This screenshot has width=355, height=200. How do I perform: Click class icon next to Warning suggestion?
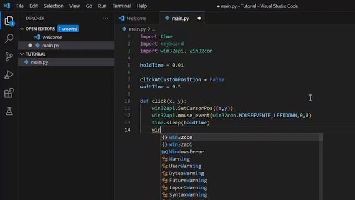165,159
